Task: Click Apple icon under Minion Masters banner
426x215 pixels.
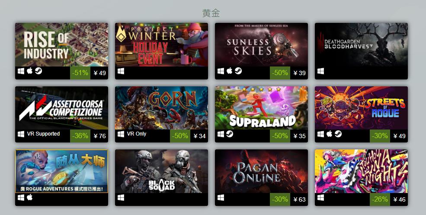Action: click(x=29, y=197)
